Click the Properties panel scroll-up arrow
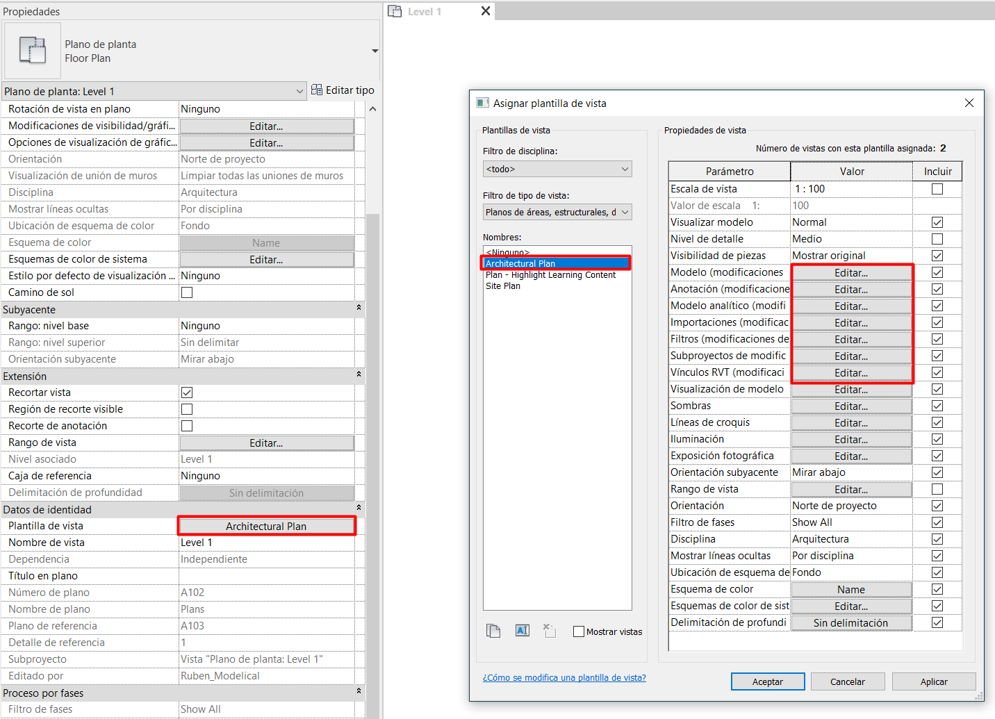Image resolution: width=995 pixels, height=719 pixels. coord(372,109)
